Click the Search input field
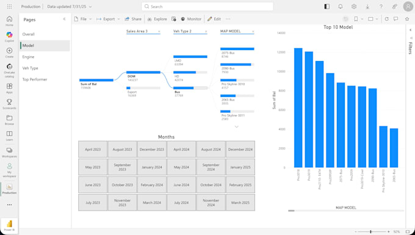 click(x=208, y=7)
